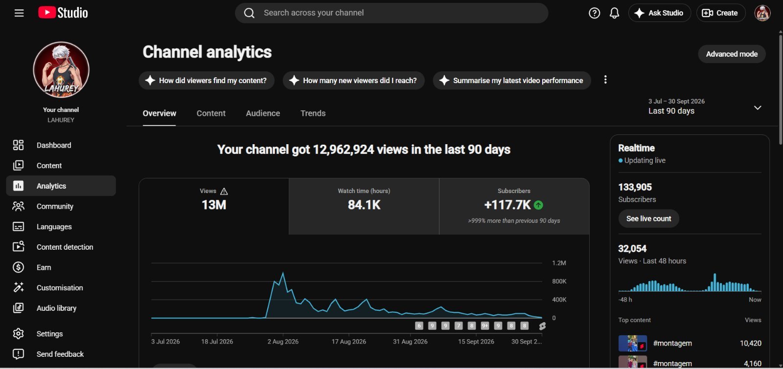
Task: Click the 9+ video marker on chart
Action: click(485, 326)
